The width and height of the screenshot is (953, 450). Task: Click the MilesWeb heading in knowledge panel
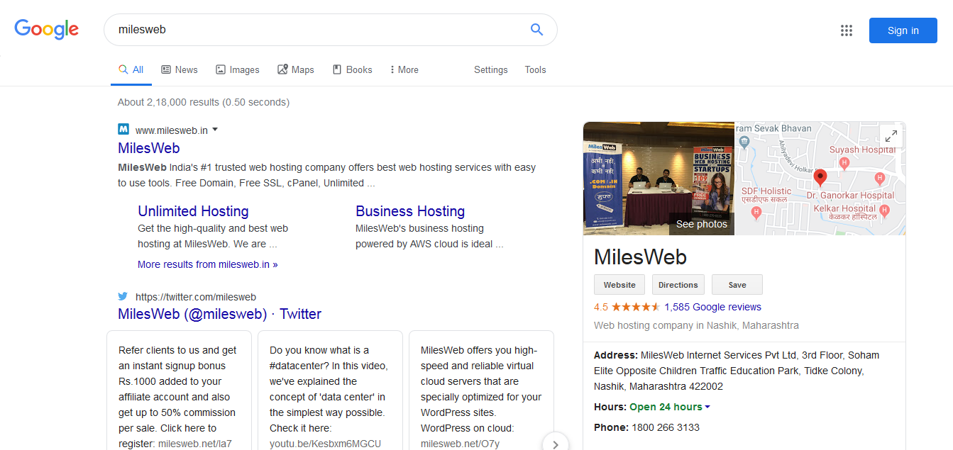tap(640, 257)
